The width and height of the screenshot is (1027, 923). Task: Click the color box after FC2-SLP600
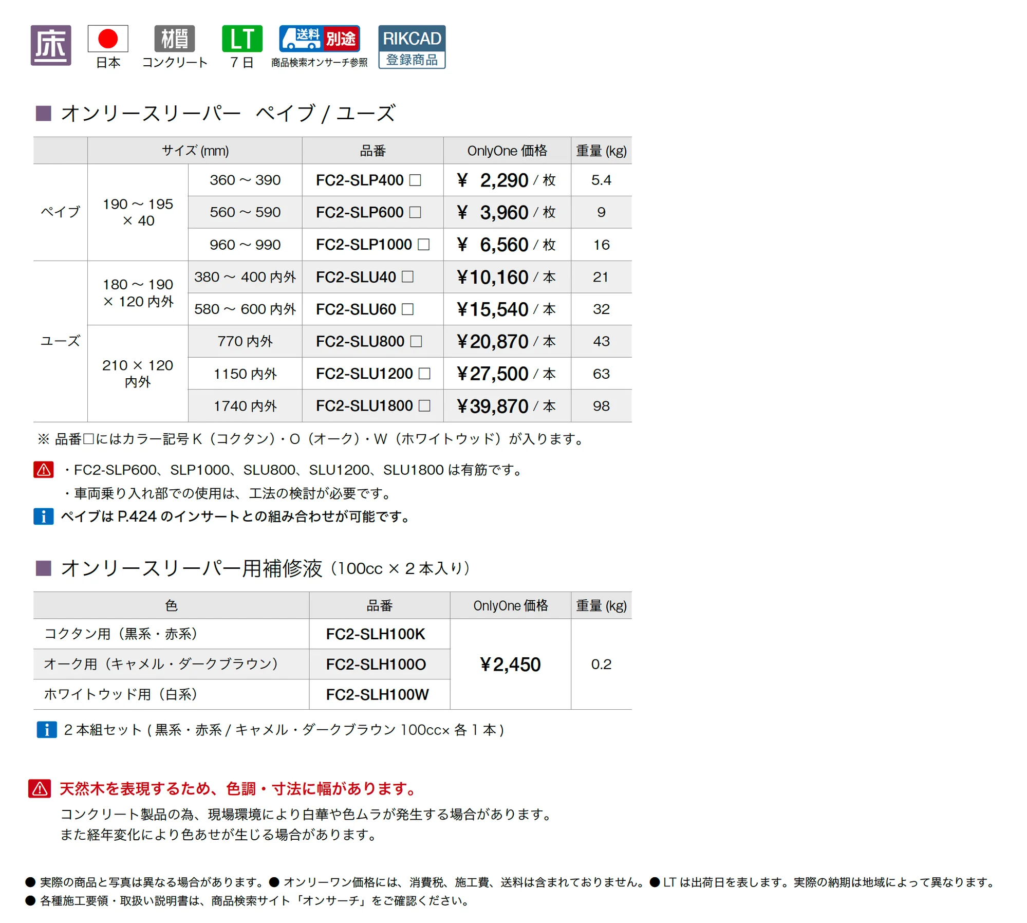coord(415,212)
